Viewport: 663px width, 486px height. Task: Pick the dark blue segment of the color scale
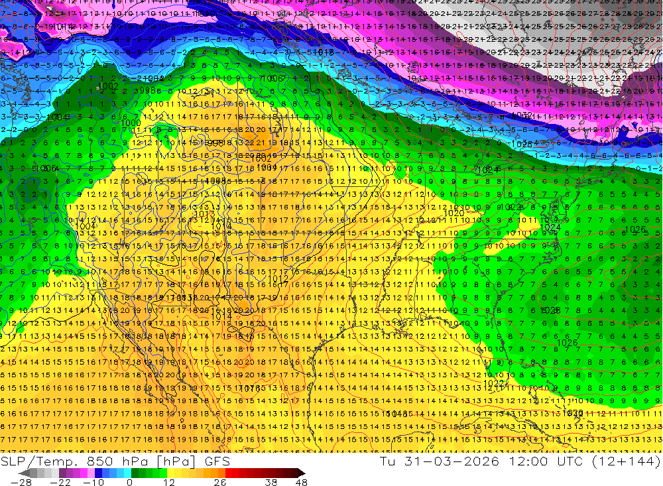[98, 473]
